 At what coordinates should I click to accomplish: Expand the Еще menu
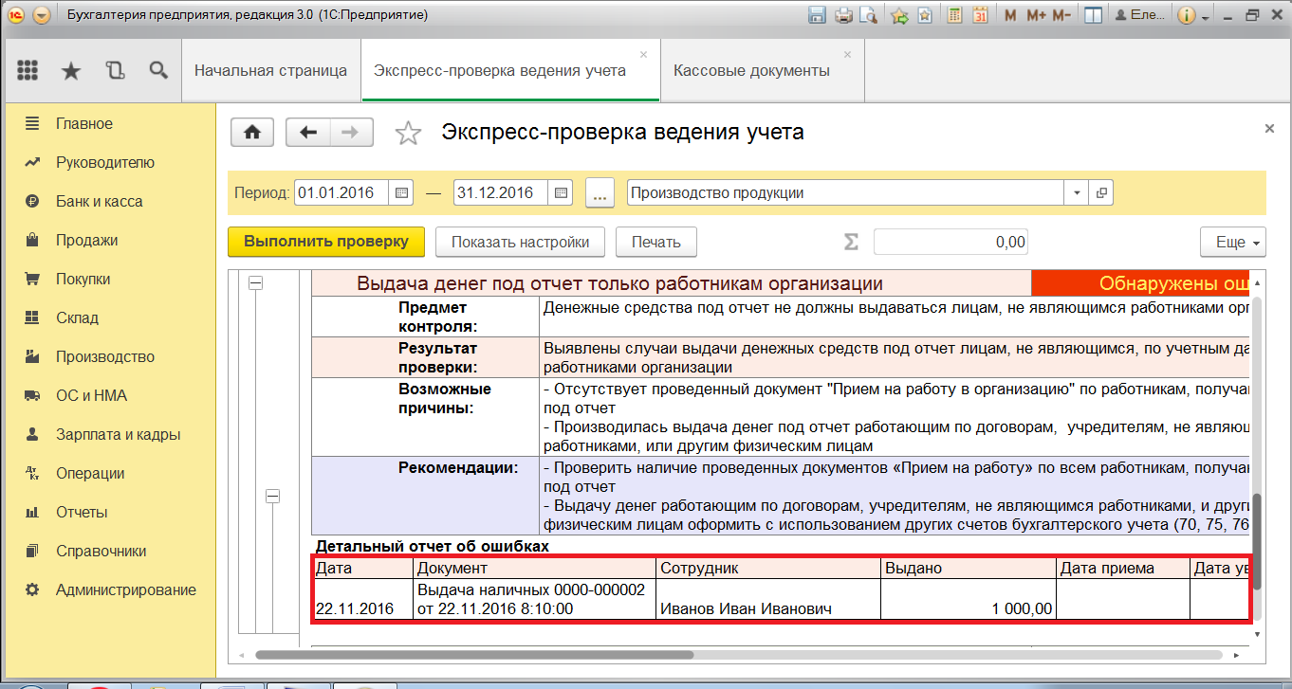coord(1233,242)
